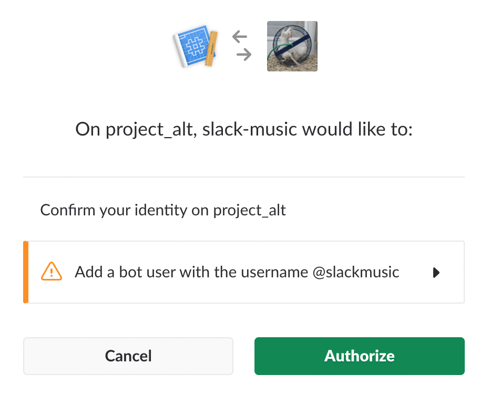Click the black disclosure triangle beside @slackmusic
This screenshot has width=490, height=395.
coord(436,273)
